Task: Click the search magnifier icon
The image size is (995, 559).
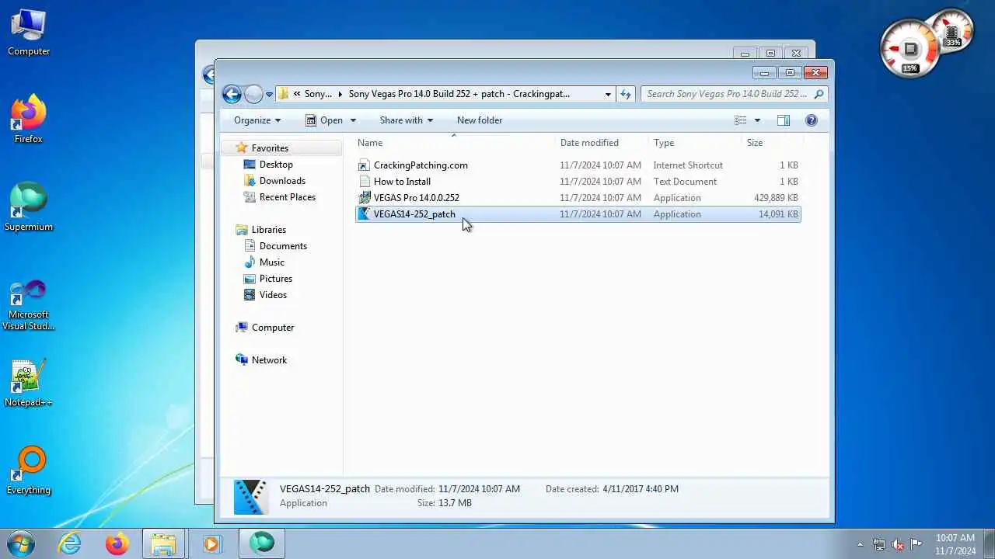Action: tap(819, 94)
